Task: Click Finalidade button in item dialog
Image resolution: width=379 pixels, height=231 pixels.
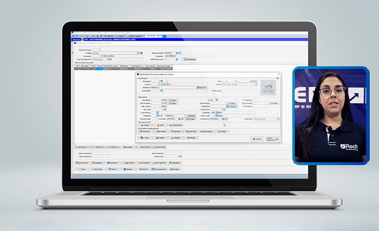Action: pyautogui.click(x=191, y=116)
